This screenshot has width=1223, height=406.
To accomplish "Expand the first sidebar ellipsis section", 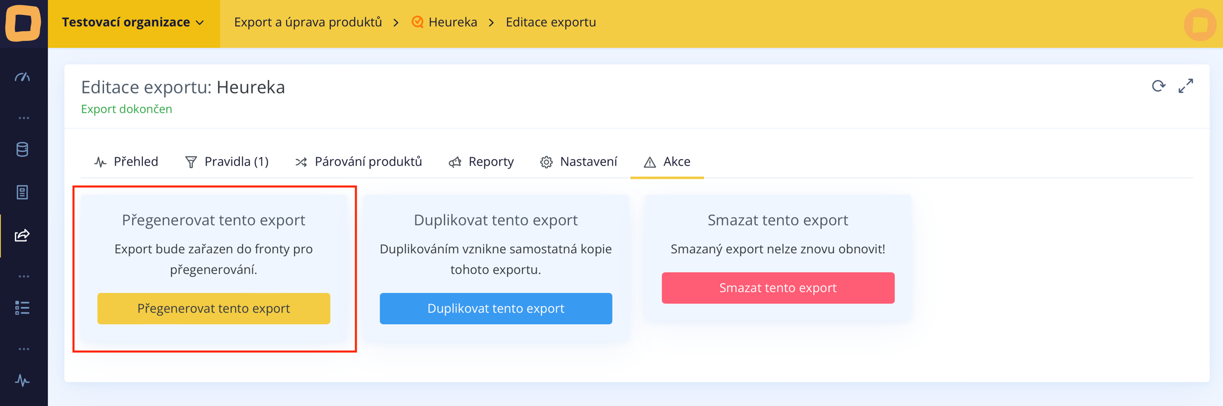I will (23, 118).
